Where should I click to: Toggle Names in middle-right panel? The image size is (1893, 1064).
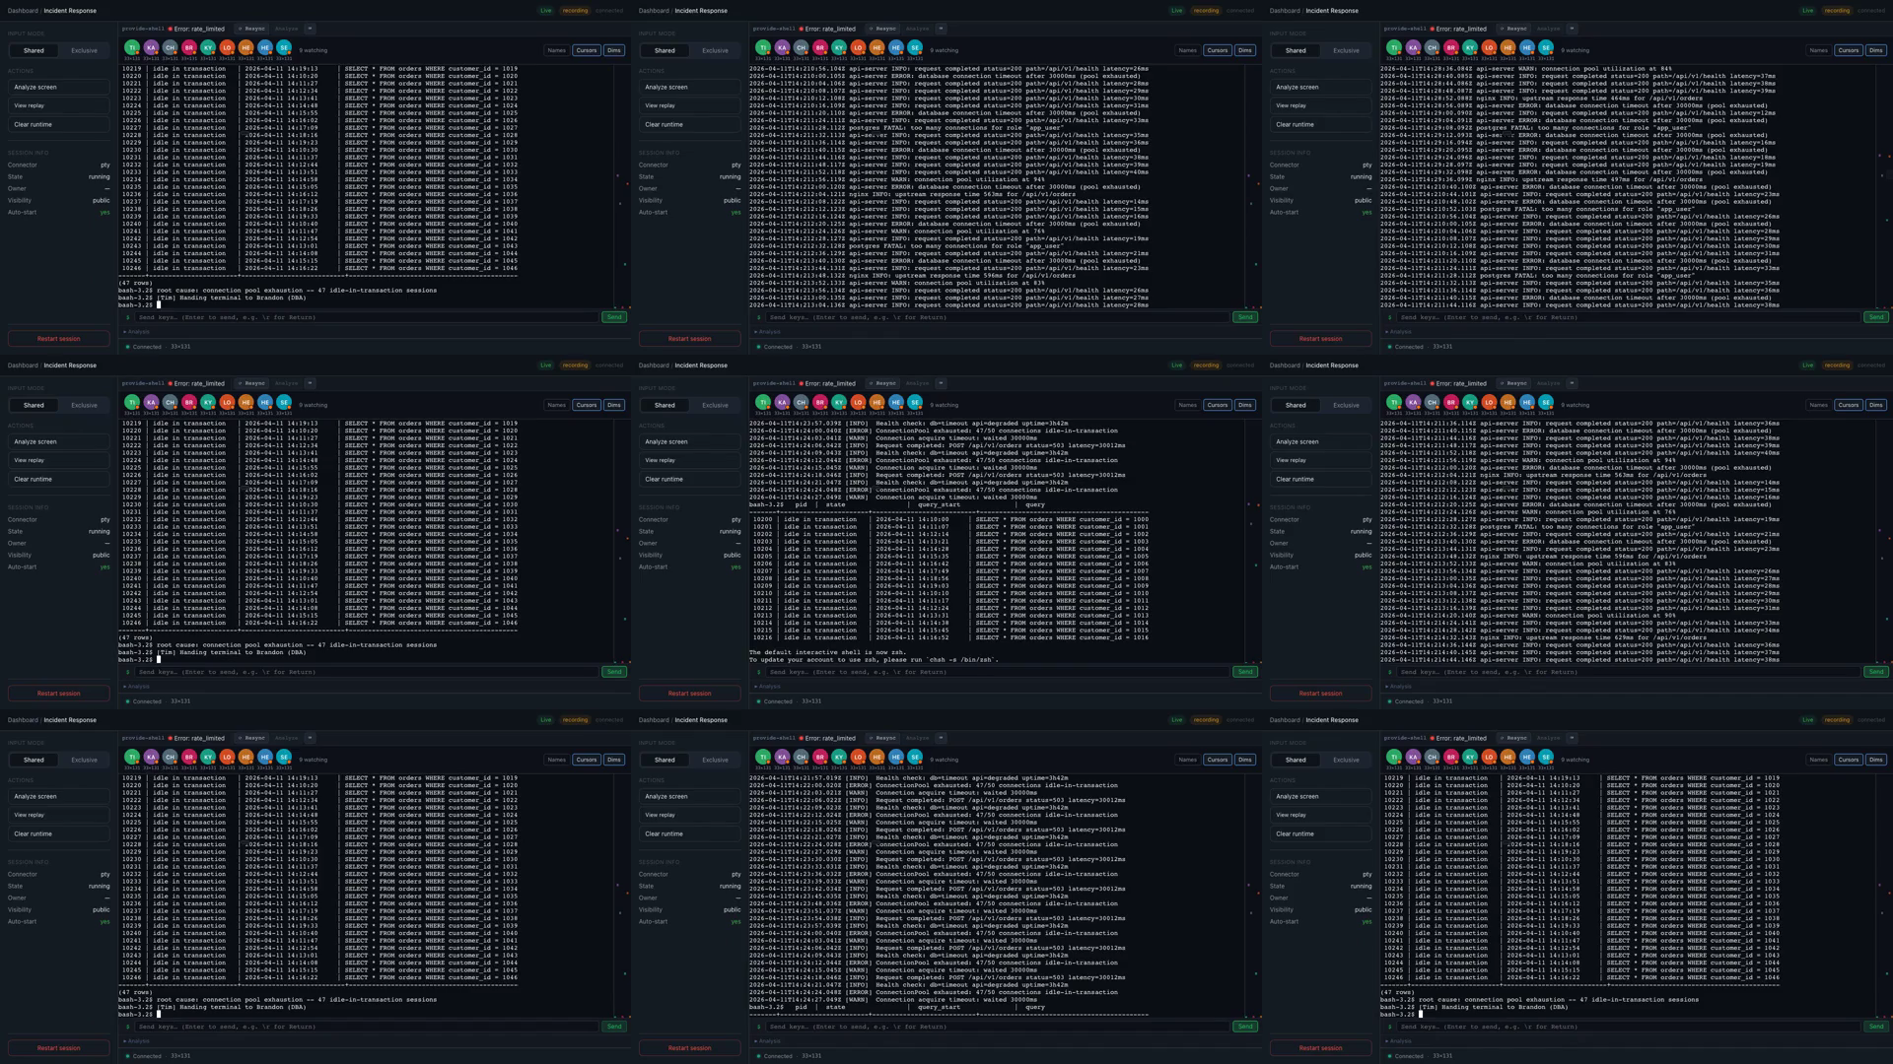pyautogui.click(x=1818, y=405)
